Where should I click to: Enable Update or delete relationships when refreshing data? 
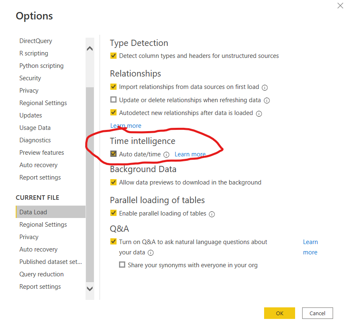click(113, 100)
